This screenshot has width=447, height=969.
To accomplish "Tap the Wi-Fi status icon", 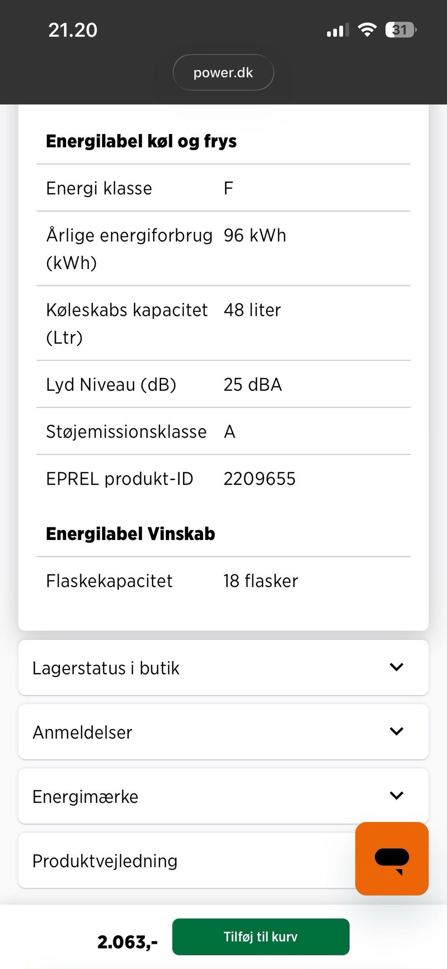I will (x=367, y=30).
